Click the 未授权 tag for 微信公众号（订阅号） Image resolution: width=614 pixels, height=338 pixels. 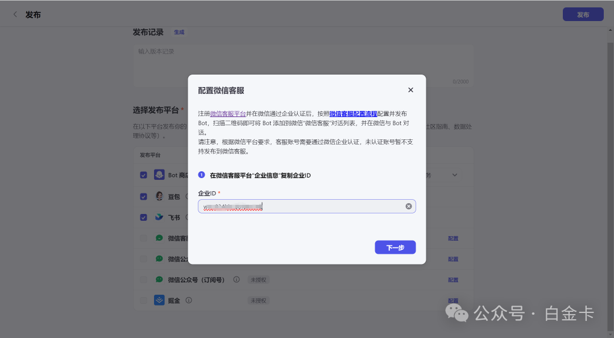point(259,280)
